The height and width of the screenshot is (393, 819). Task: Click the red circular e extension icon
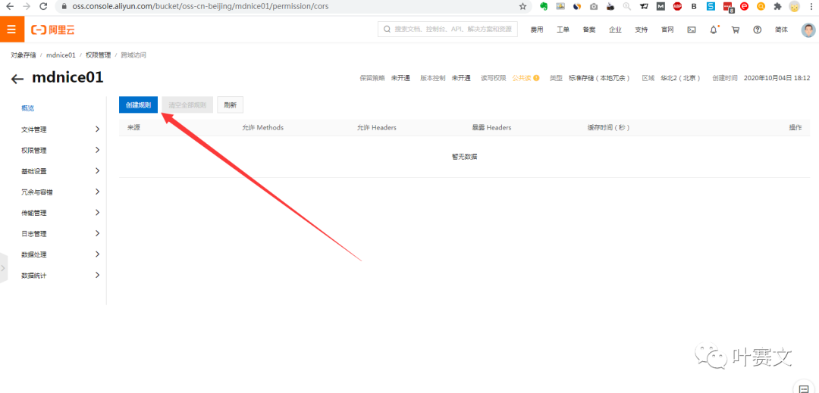tap(745, 7)
